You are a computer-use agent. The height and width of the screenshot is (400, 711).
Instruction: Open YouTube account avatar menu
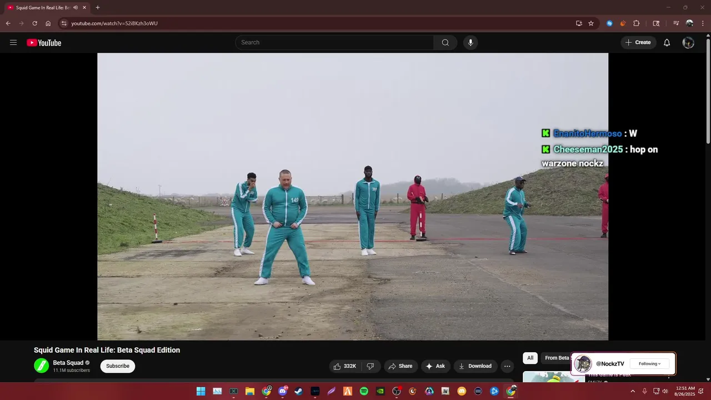tap(688, 43)
